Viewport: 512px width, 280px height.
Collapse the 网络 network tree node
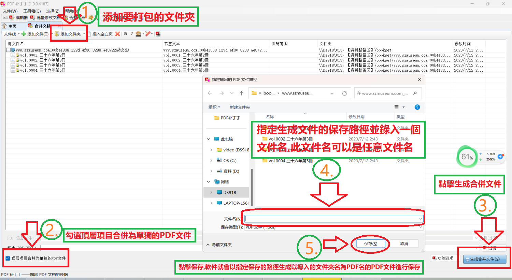click(x=209, y=182)
